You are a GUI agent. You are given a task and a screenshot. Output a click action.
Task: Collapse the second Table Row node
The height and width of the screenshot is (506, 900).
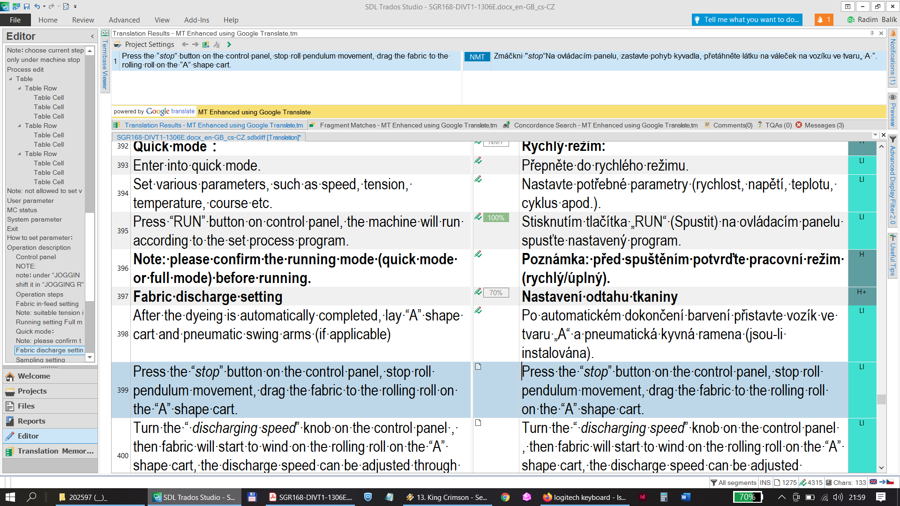(19, 126)
